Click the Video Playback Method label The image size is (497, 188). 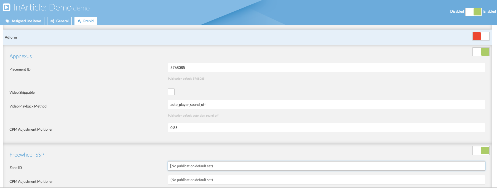point(28,106)
